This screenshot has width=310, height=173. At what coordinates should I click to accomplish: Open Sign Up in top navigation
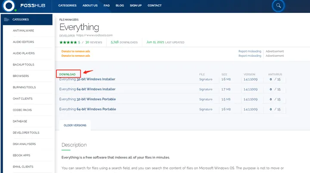pos(136,6)
